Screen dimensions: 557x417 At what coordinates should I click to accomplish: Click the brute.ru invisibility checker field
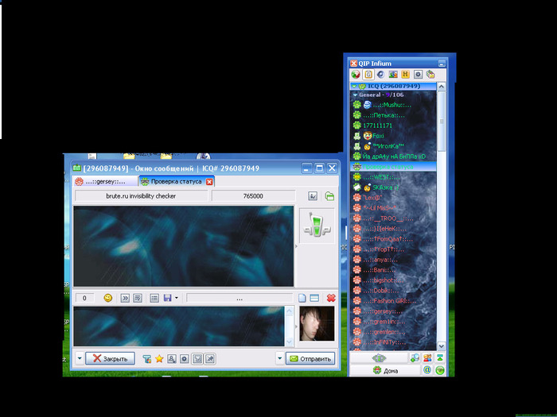[141, 195]
